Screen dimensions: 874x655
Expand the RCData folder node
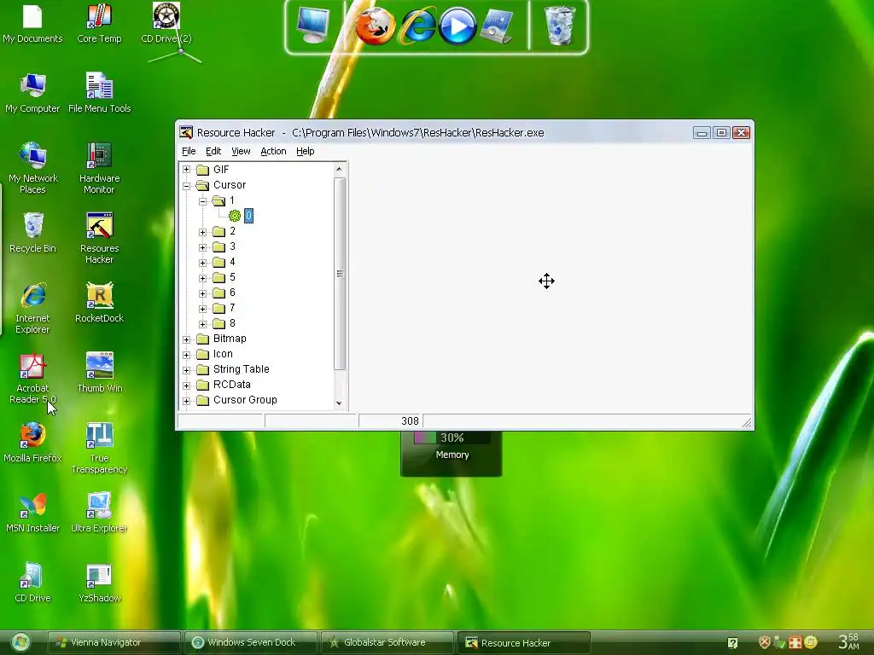(x=187, y=385)
